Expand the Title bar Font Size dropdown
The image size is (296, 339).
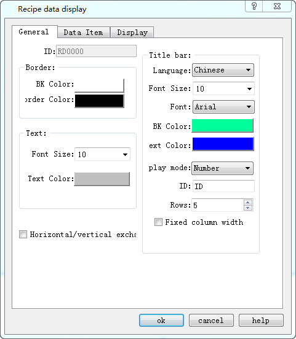pyautogui.click(x=223, y=88)
